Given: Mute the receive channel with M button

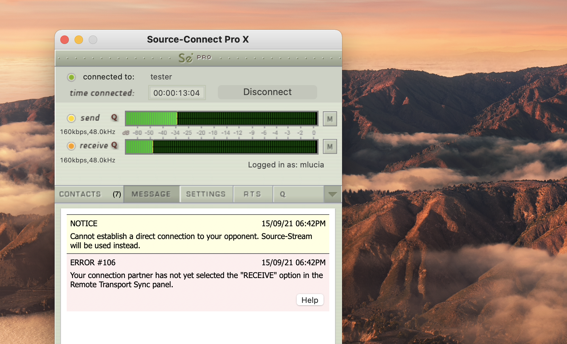Looking at the screenshot, I should click(x=330, y=146).
